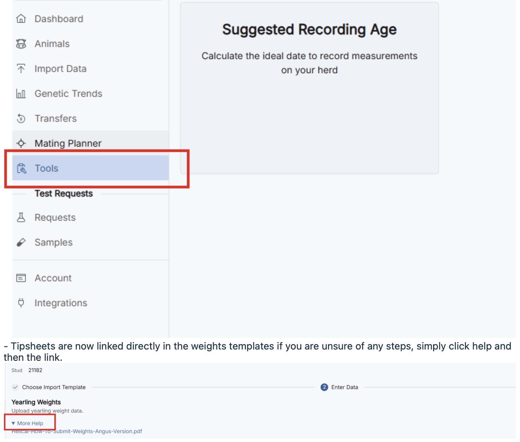Open Genetic Trends via bar chart icon
The height and width of the screenshot is (442, 520).
(21, 94)
